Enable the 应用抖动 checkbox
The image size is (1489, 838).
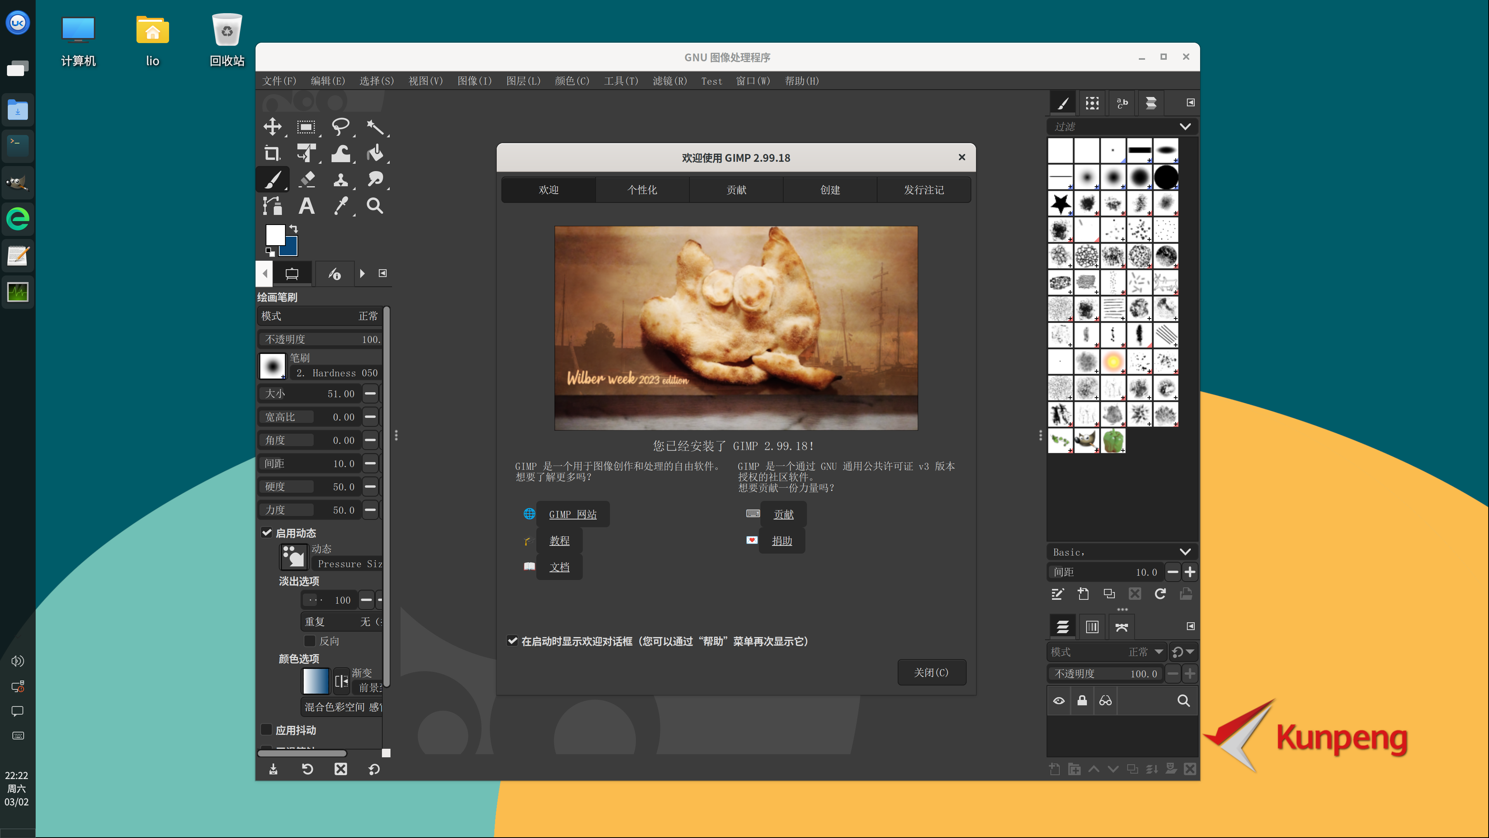tap(266, 730)
